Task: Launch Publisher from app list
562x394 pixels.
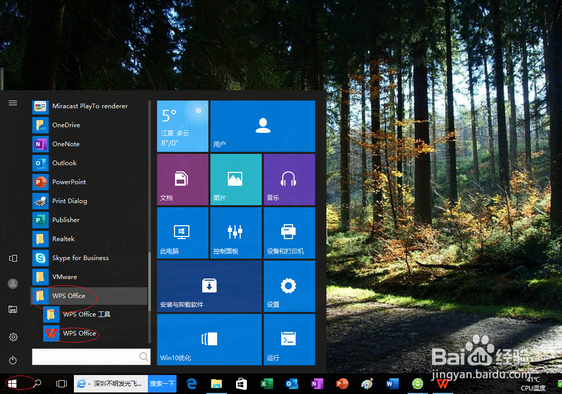Action: (90, 220)
